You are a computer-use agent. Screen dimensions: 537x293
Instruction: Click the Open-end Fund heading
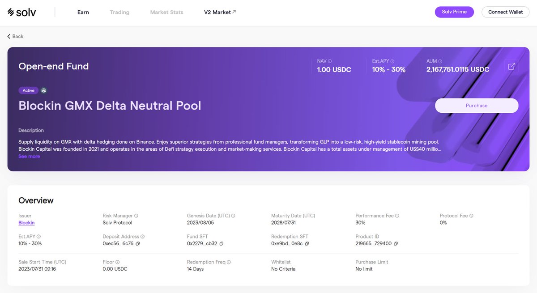point(54,66)
